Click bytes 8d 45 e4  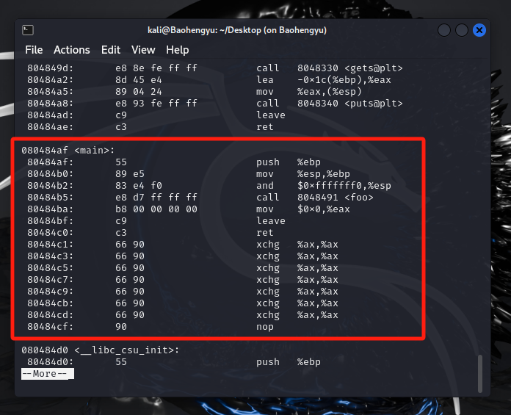pos(139,80)
